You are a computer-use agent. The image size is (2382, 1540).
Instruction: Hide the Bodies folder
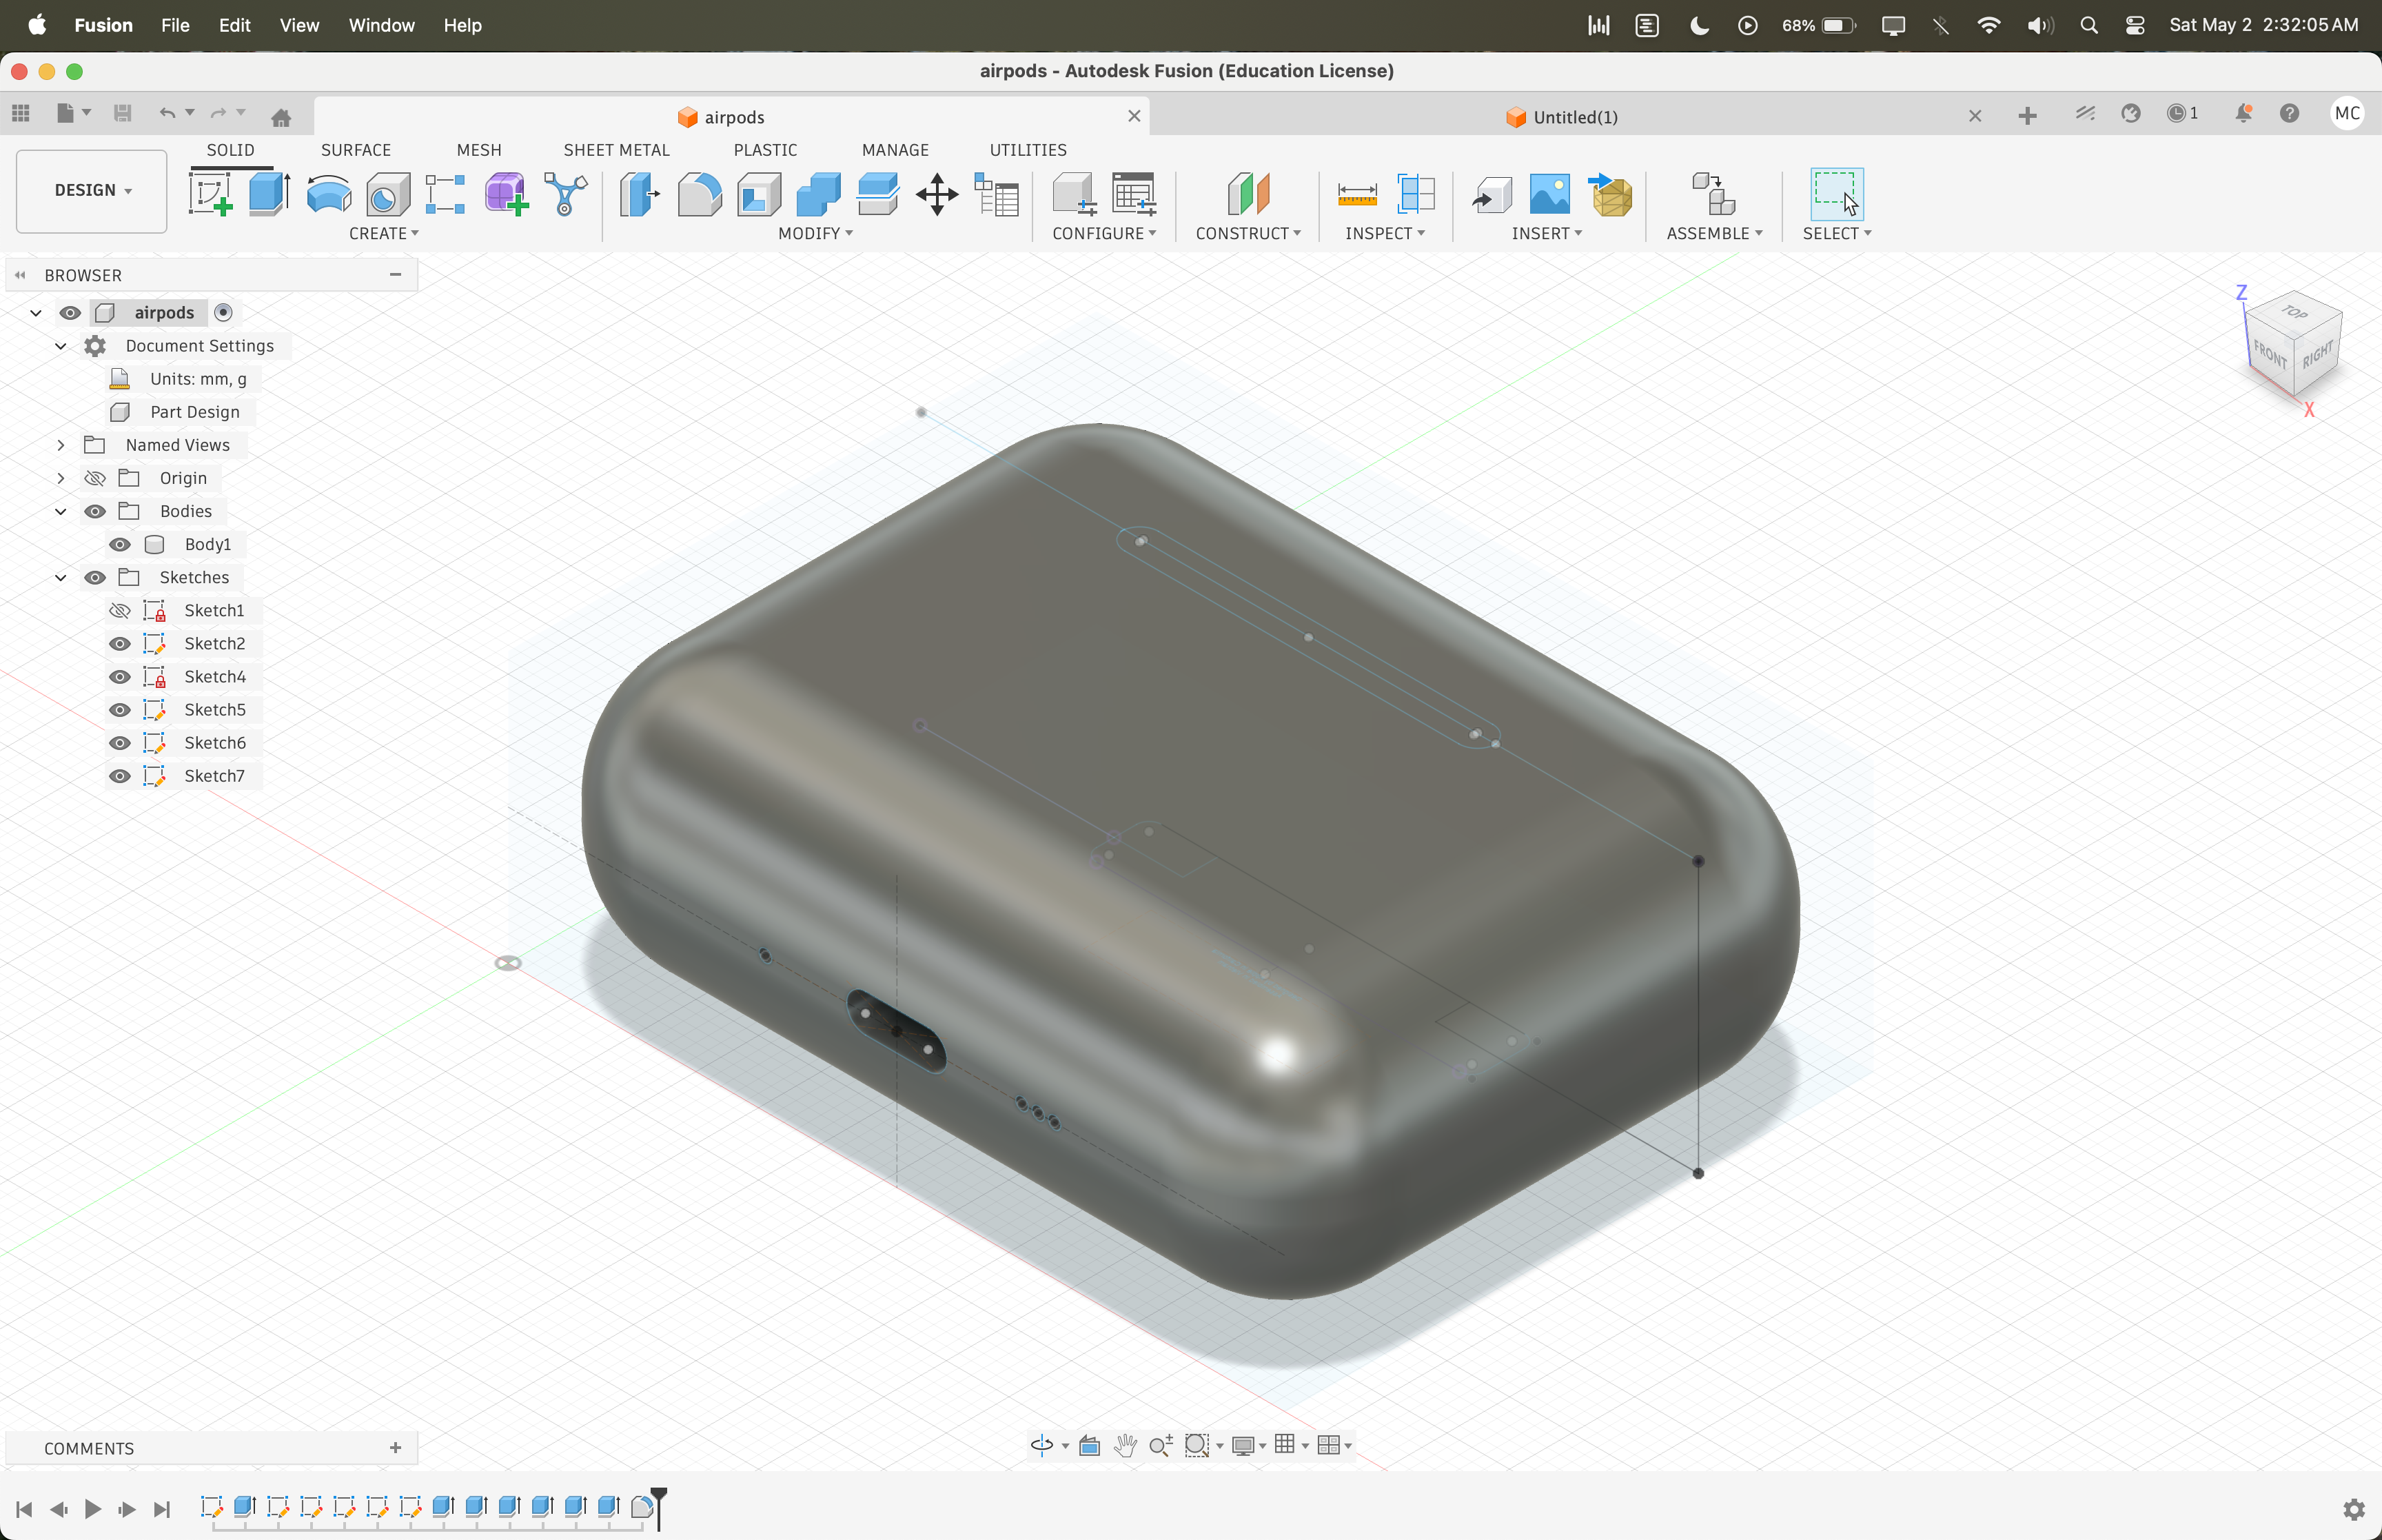coord(95,511)
